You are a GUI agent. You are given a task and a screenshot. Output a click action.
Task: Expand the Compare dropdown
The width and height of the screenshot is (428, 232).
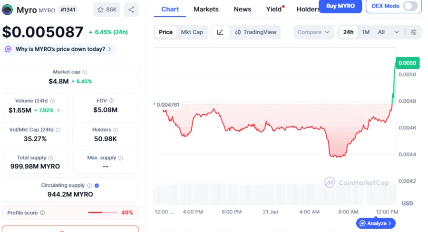(313, 32)
